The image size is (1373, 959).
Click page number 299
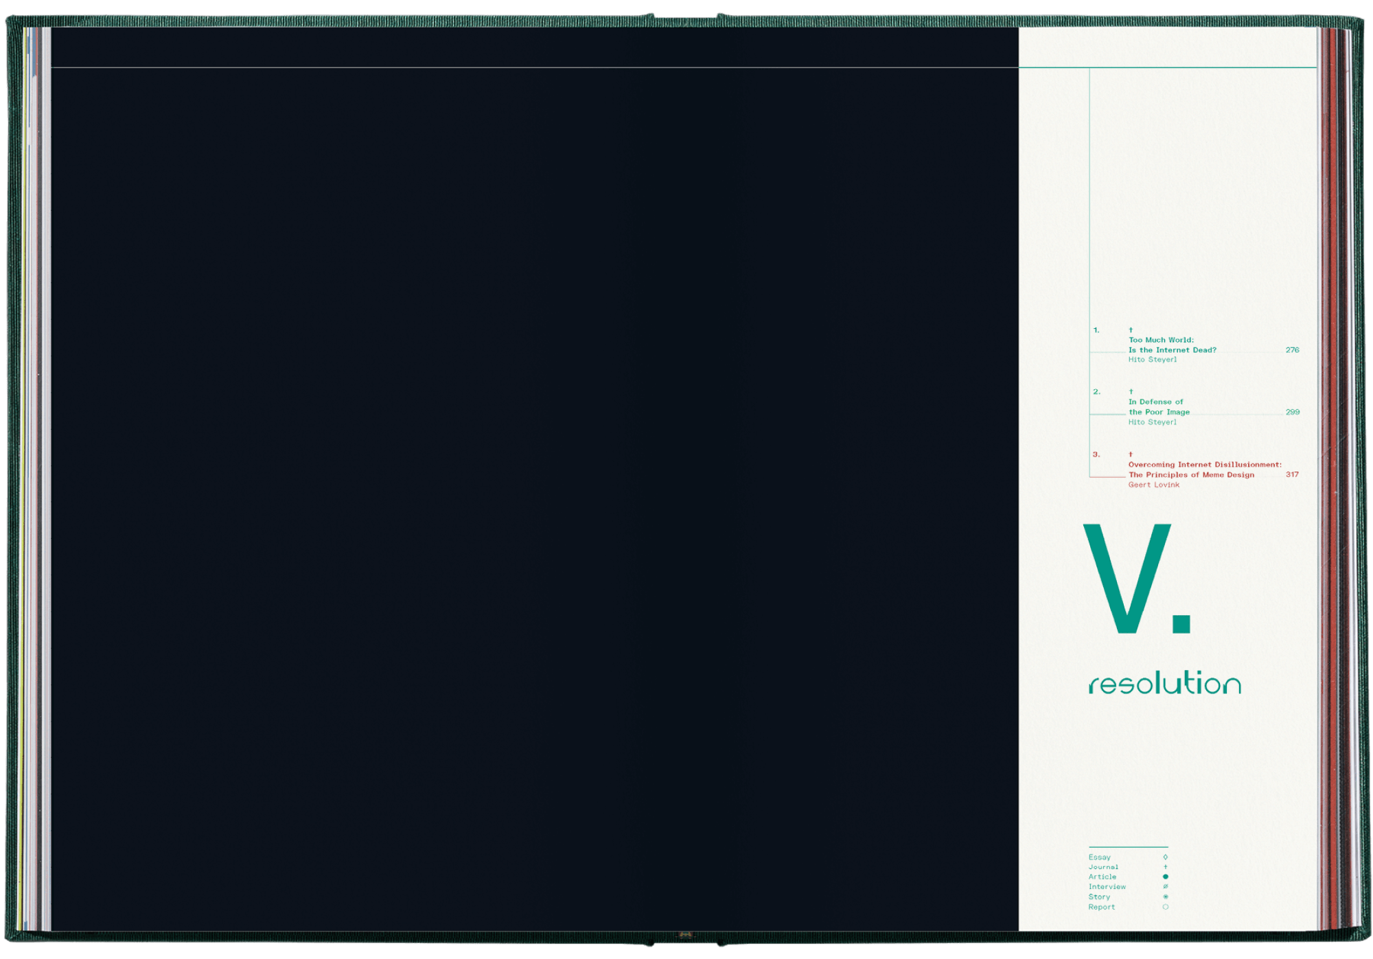click(1292, 412)
